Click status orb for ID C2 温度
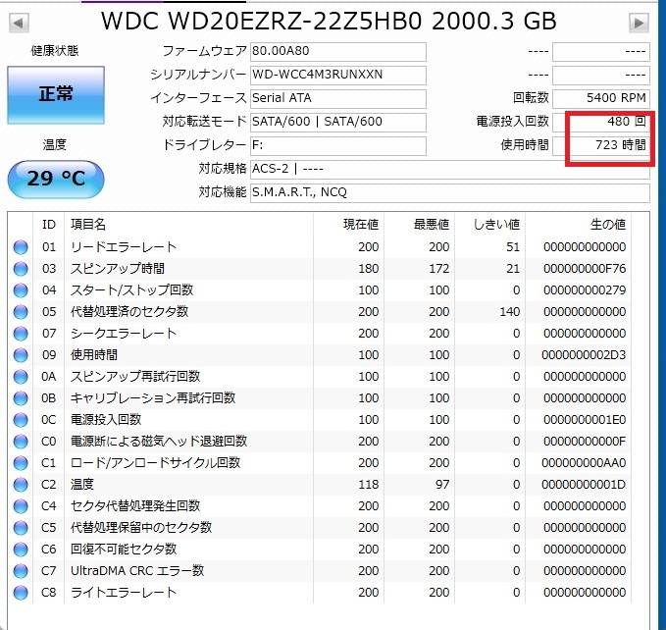Viewport: 666px width, 630px height. coord(21,485)
